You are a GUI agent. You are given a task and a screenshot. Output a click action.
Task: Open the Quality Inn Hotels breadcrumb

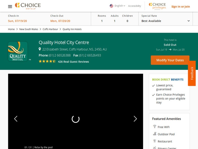click(x=72, y=29)
